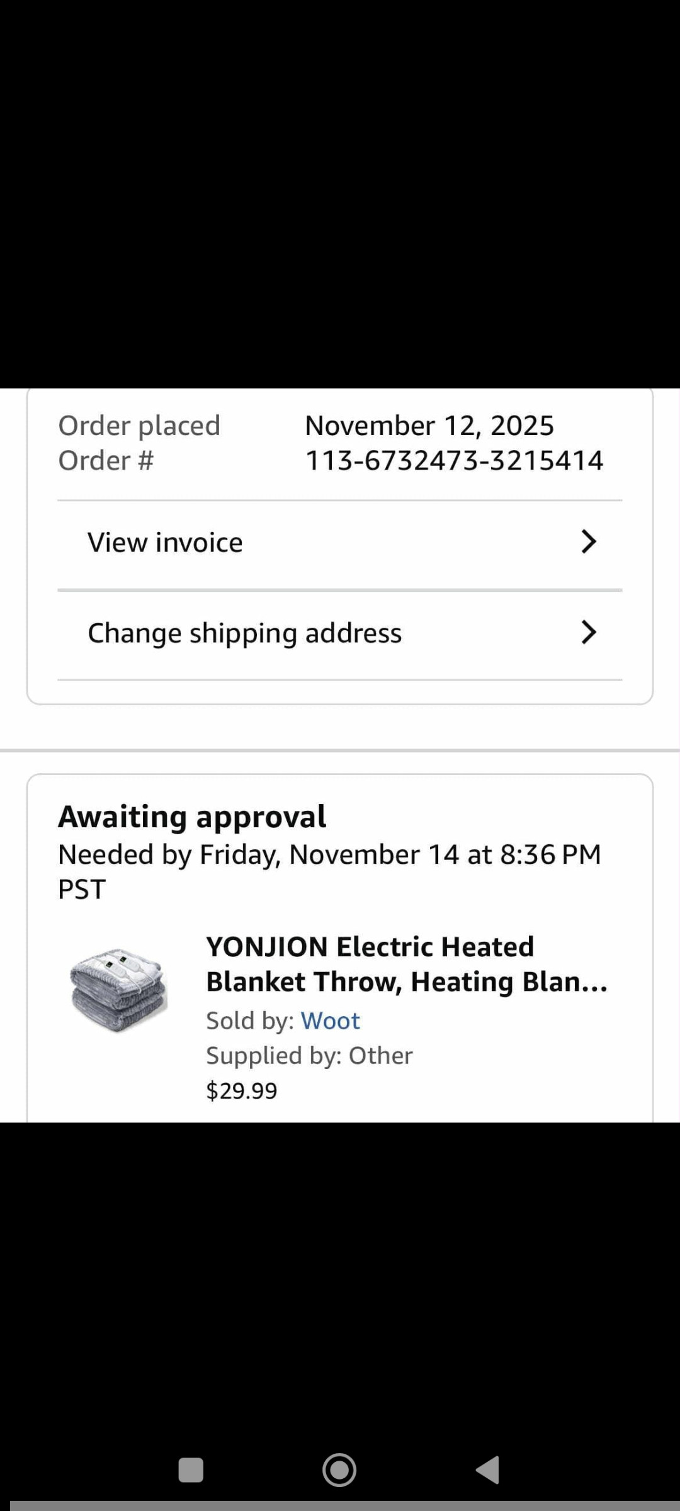Tap the Android back triangle button

point(488,1471)
